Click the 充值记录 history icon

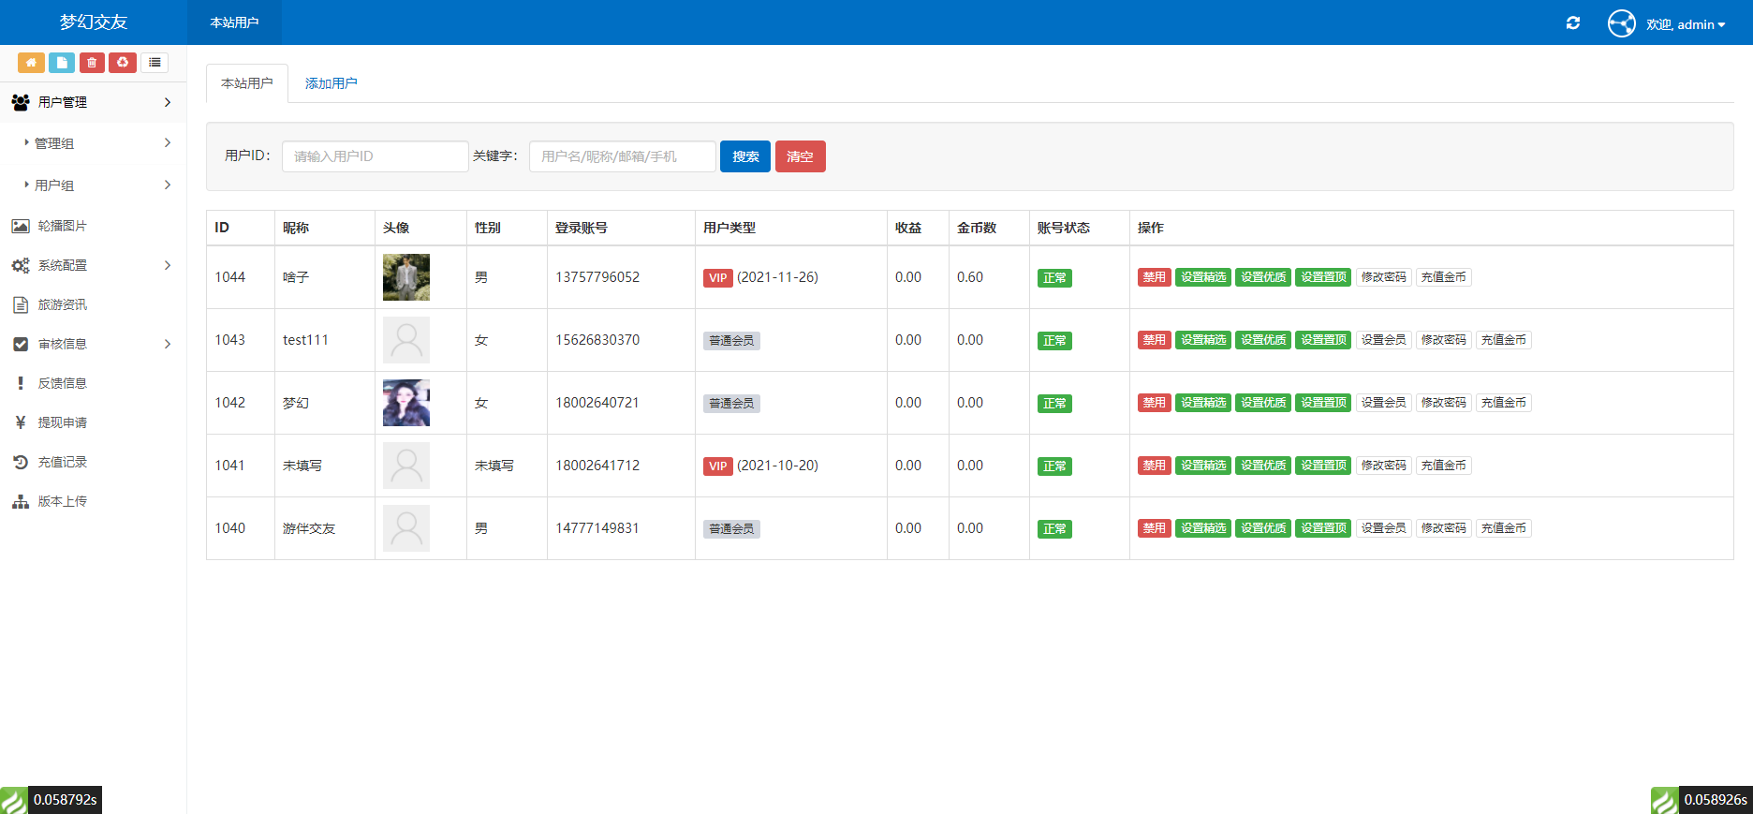click(x=21, y=462)
